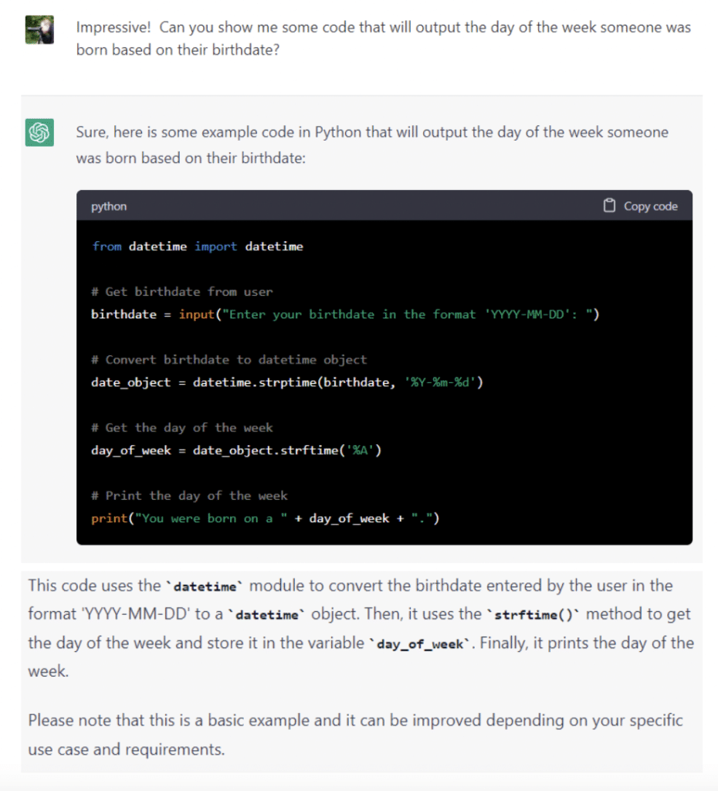718x791 pixels.
Task: Click the ChatGPT logo icon
Action: pos(39,132)
